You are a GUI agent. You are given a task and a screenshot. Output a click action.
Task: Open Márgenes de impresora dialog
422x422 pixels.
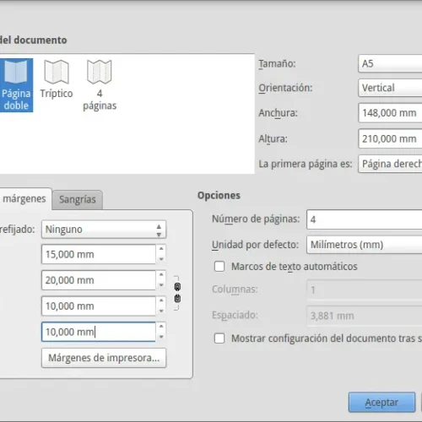coord(104,358)
